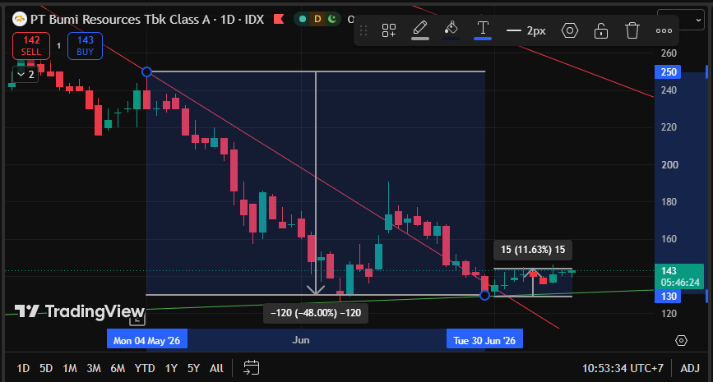Click the 143 BUY button
This screenshot has height=382, width=713.
85,46
